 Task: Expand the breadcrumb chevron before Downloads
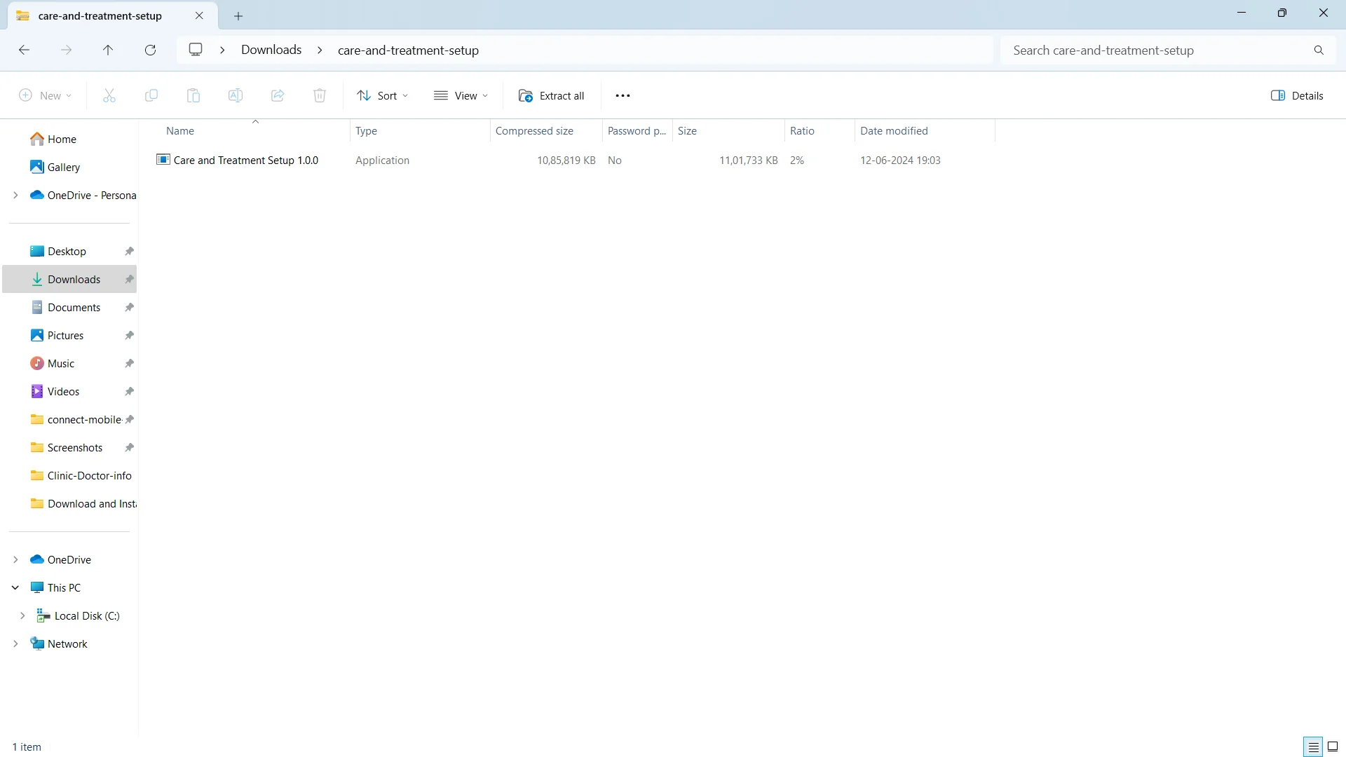click(222, 50)
